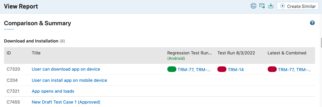
Task: Click the red status pill beside TRM-14
Action: coord(222,69)
